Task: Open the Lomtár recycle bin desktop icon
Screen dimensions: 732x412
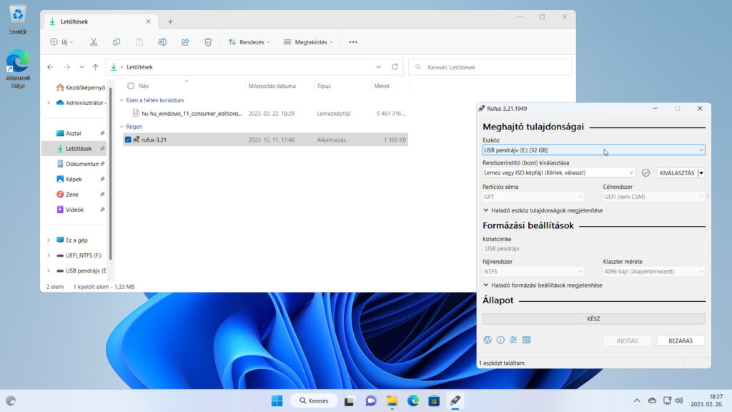Action: point(18,19)
